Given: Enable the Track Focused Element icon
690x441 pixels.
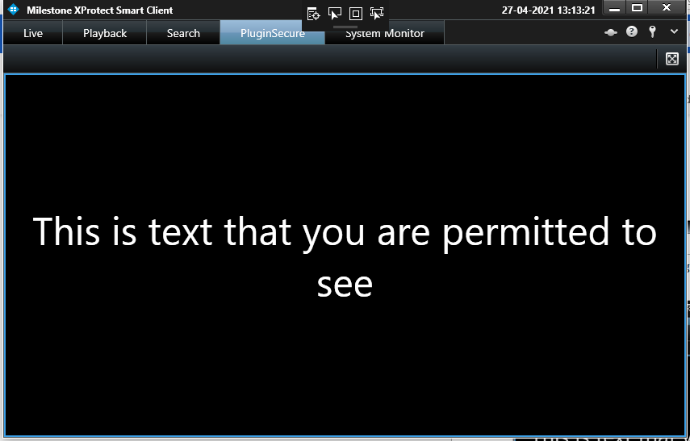Looking at the screenshot, I should (x=377, y=14).
